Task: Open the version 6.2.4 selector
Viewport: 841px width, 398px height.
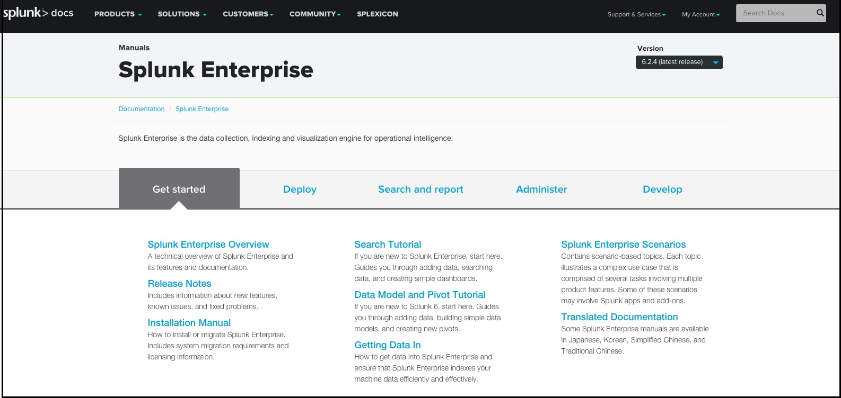Action: [679, 62]
